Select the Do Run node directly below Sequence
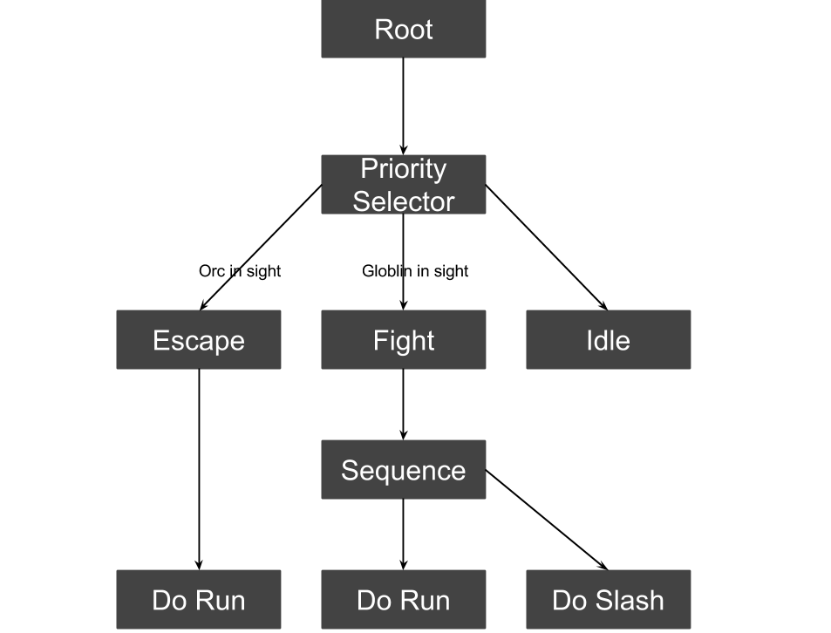The height and width of the screenshot is (633, 831). (x=403, y=599)
